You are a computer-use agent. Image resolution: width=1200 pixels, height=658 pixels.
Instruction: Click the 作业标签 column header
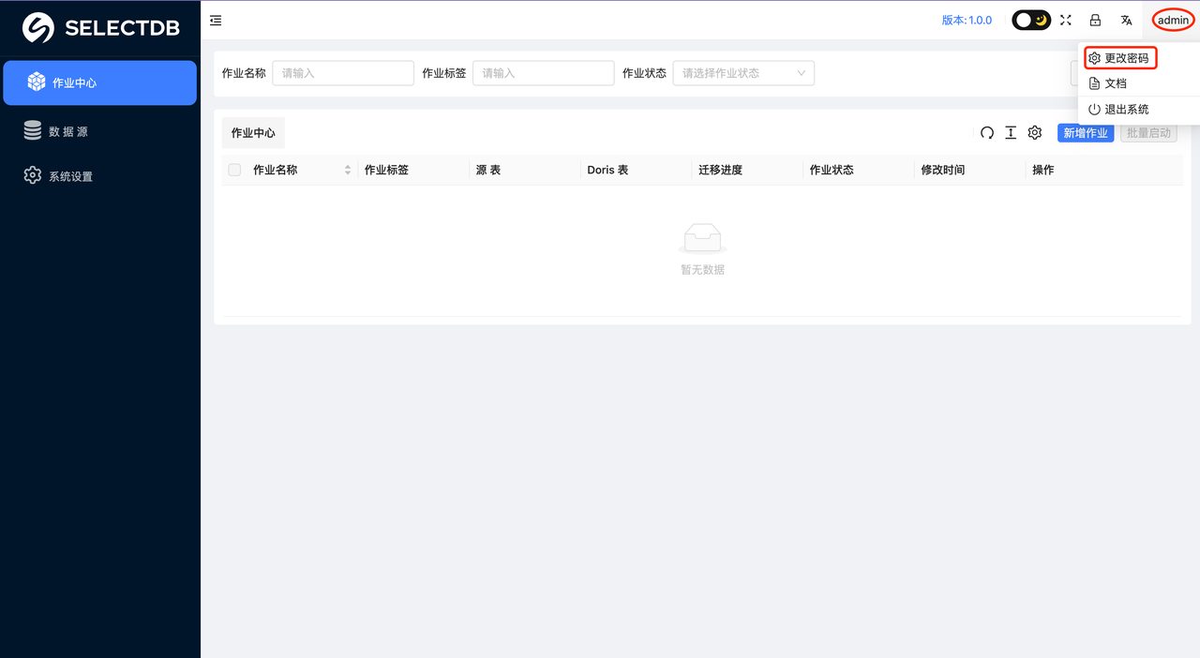click(x=386, y=170)
